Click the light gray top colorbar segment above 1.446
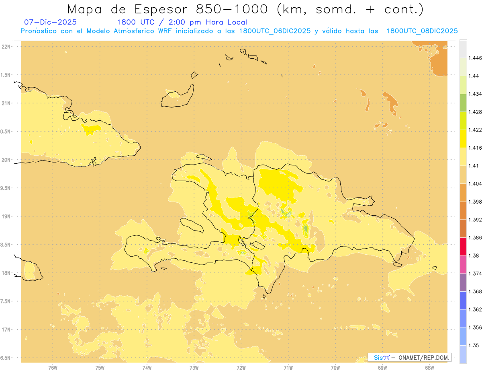482x373 pixels. 463,49
